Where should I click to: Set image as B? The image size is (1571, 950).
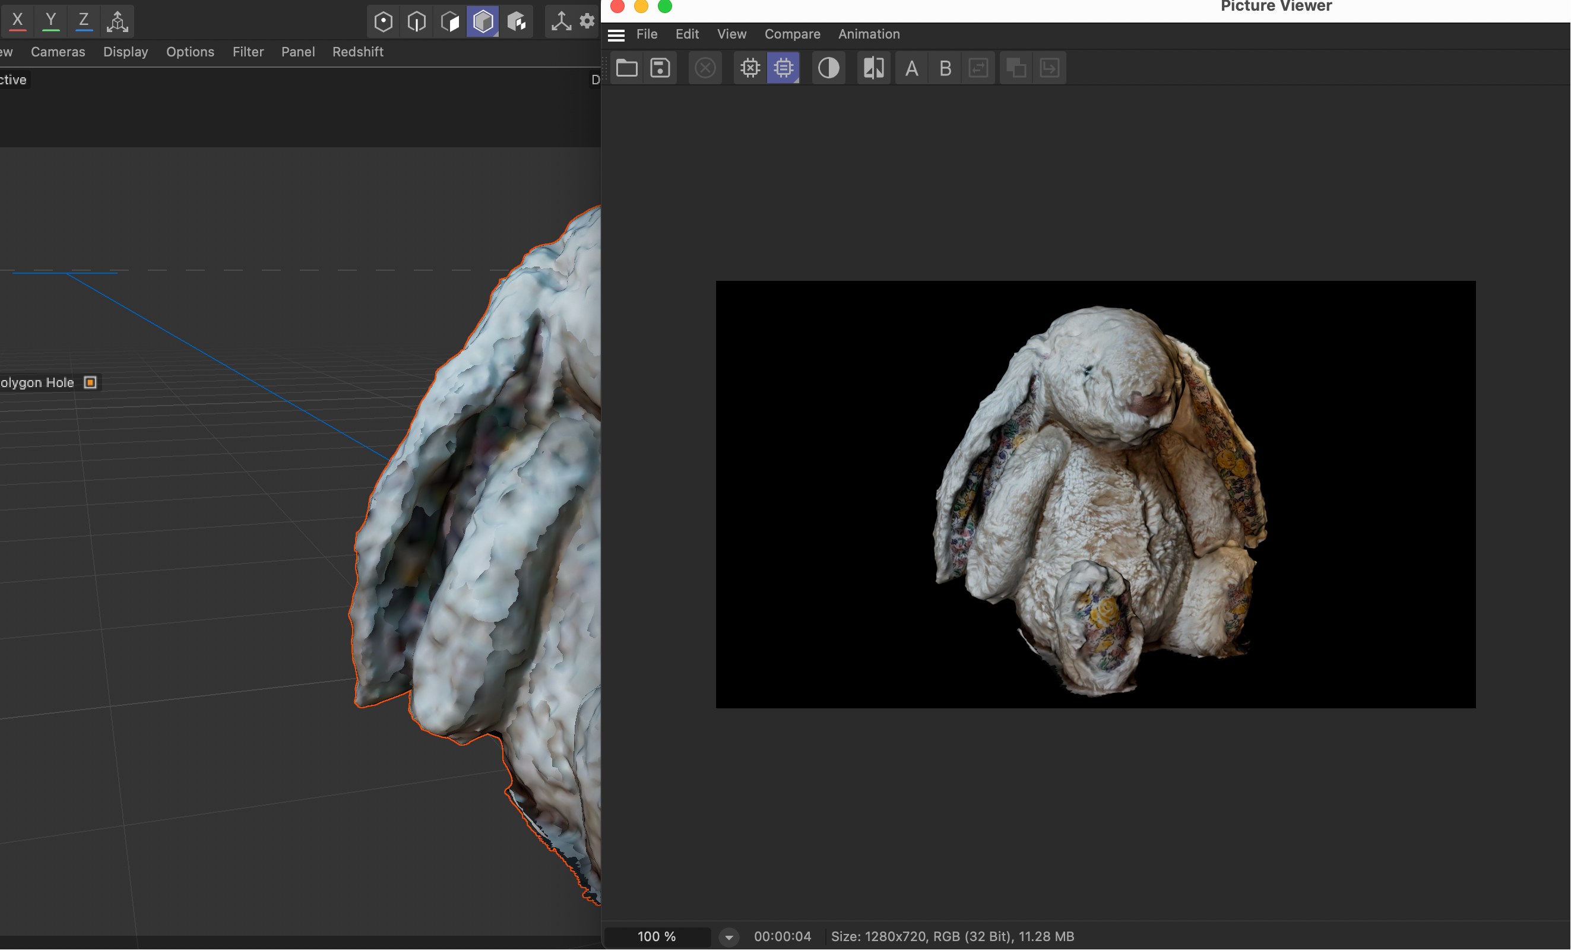point(945,68)
